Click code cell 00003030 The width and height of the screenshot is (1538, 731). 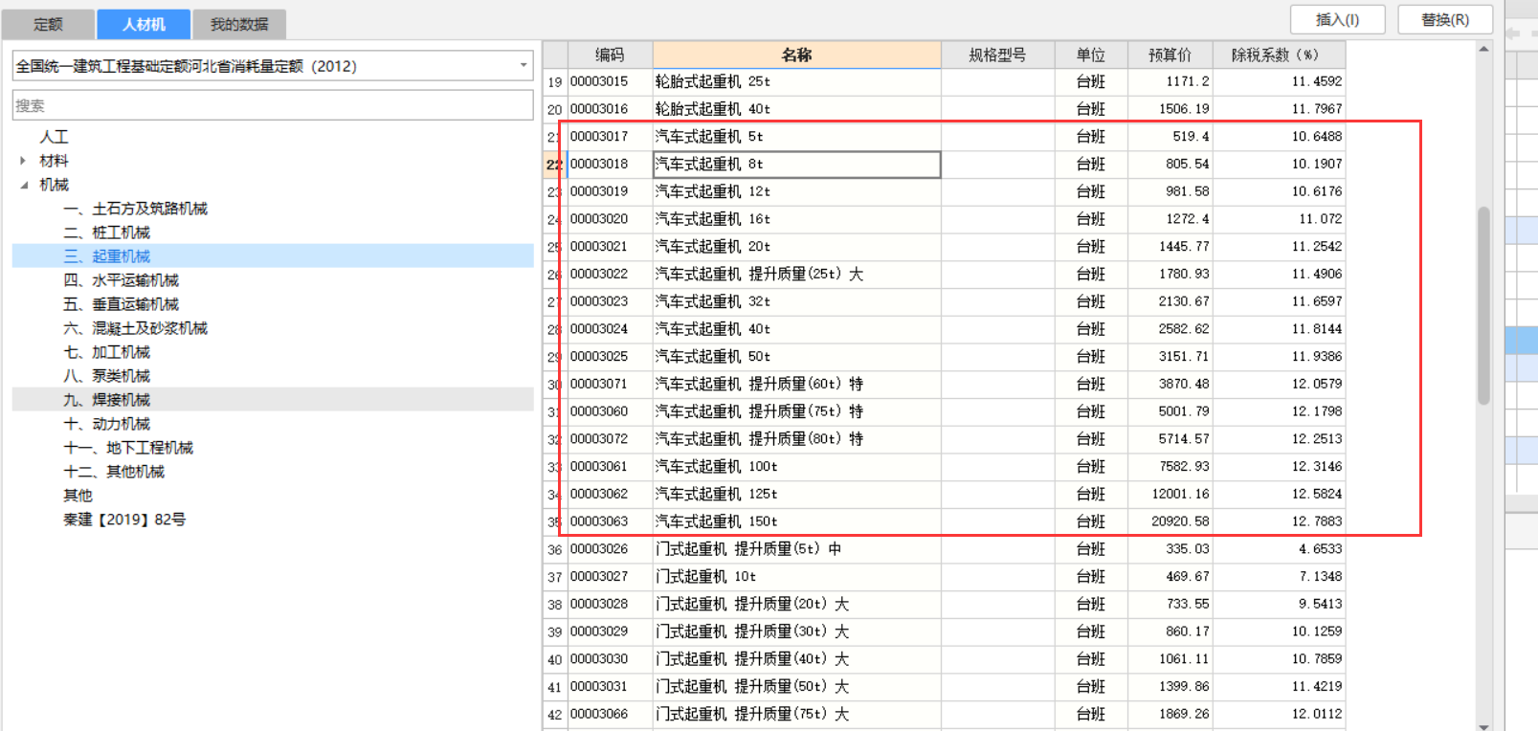(610, 659)
